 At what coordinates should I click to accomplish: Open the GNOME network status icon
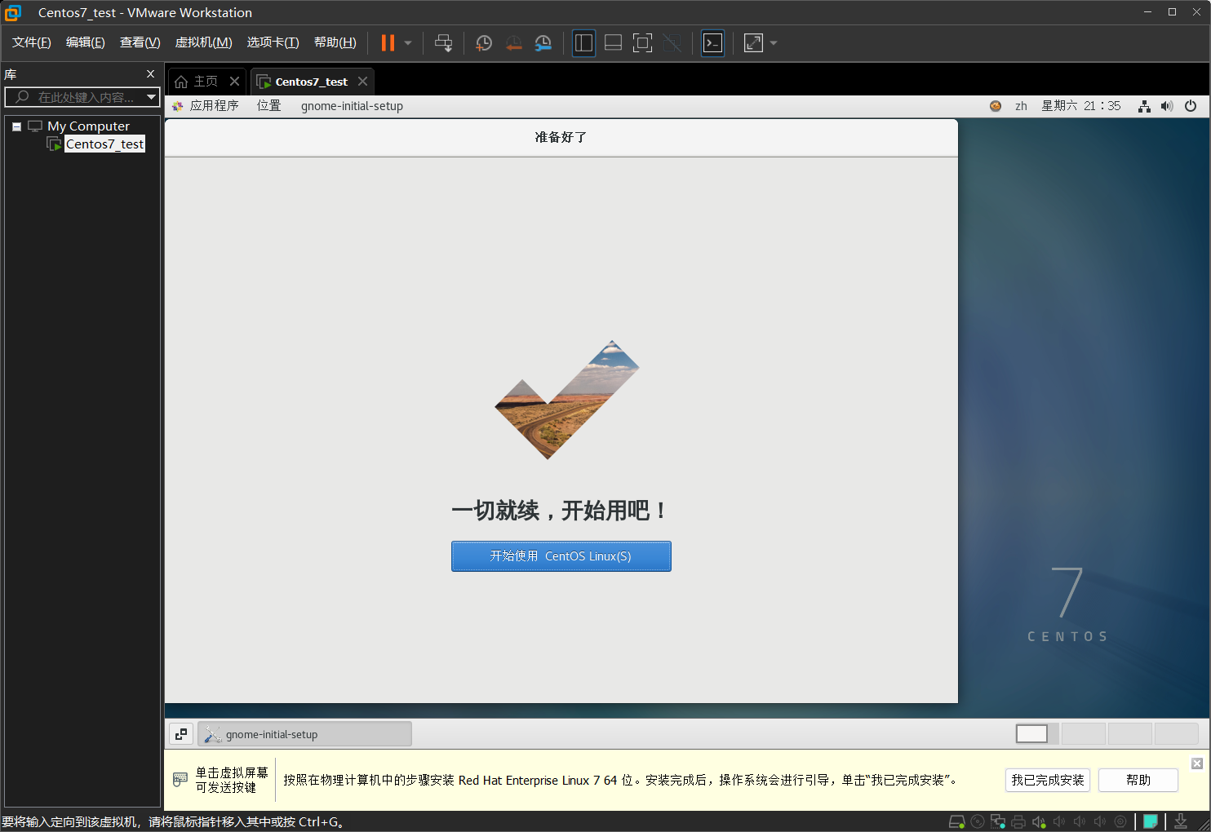click(x=1145, y=106)
